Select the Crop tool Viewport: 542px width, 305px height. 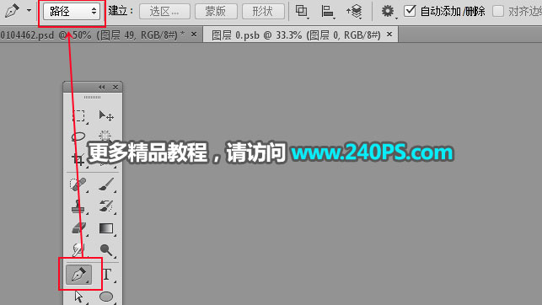78,159
